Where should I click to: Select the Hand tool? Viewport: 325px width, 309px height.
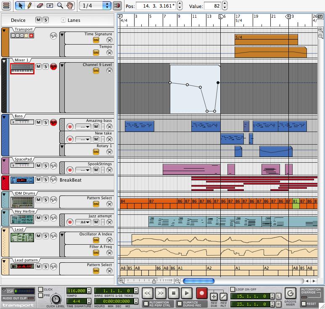point(70,6)
